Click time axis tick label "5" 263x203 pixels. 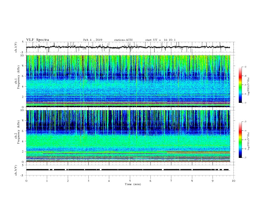click(130, 181)
